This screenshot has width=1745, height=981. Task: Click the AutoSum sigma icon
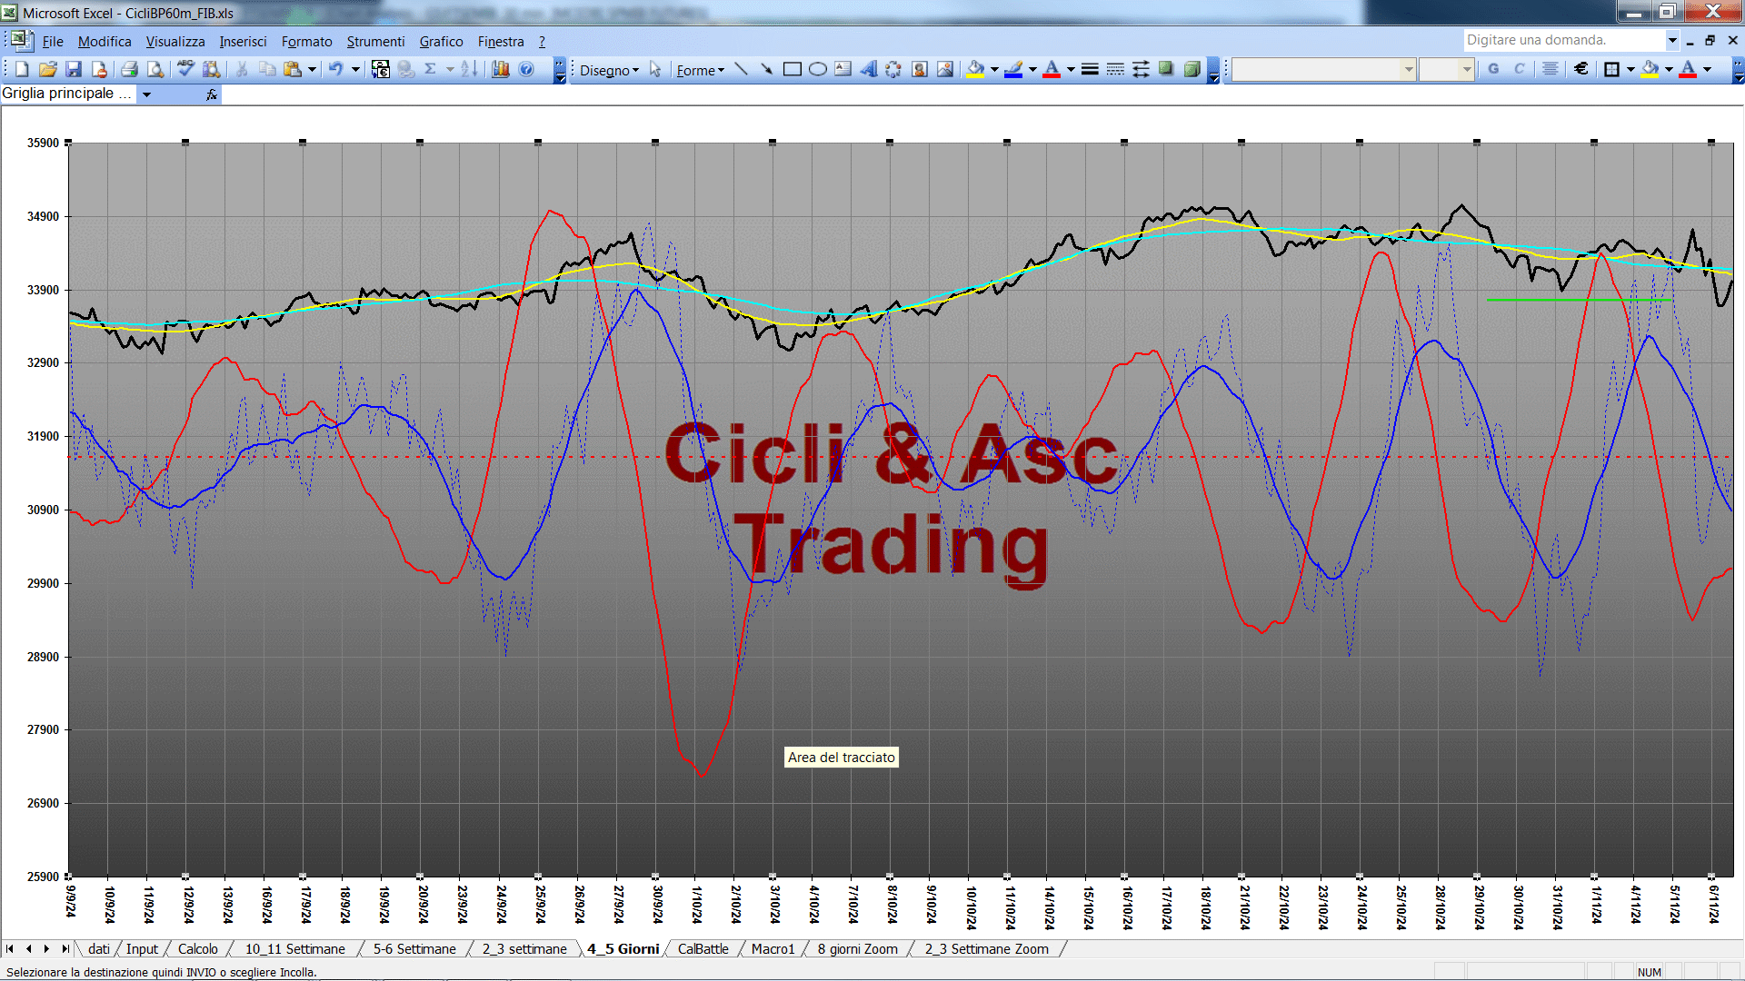pos(431,69)
